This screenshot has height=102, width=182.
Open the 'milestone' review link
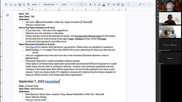click(x=79, y=39)
